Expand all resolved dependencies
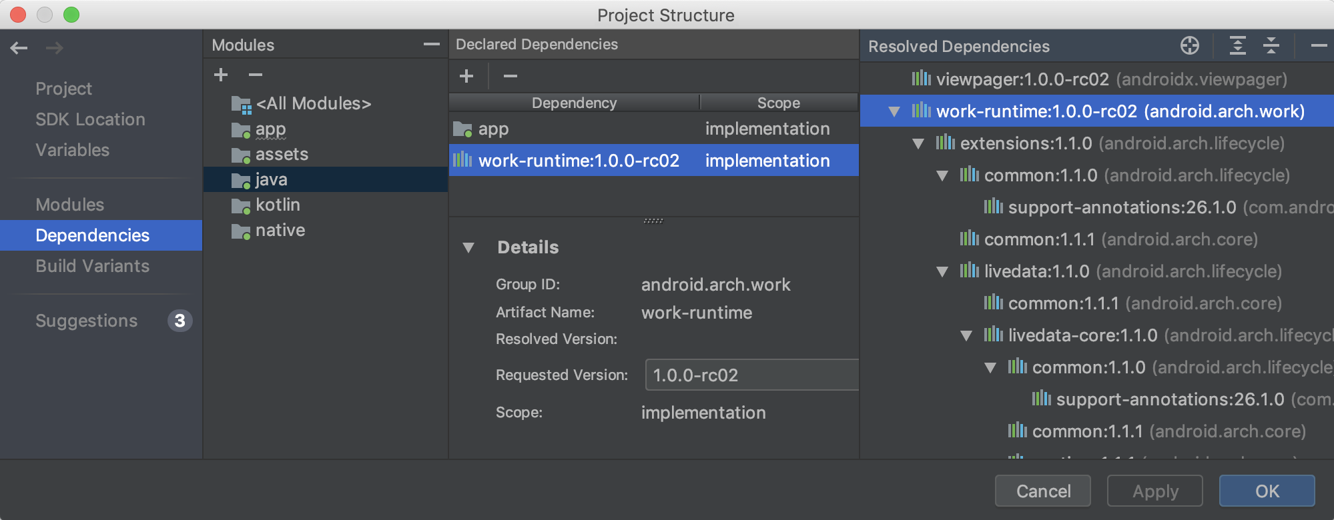1334x520 pixels. pos(1237,45)
